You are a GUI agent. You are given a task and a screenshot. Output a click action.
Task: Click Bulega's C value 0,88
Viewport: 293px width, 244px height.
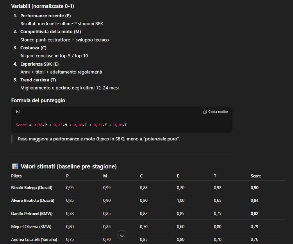coord(144,188)
